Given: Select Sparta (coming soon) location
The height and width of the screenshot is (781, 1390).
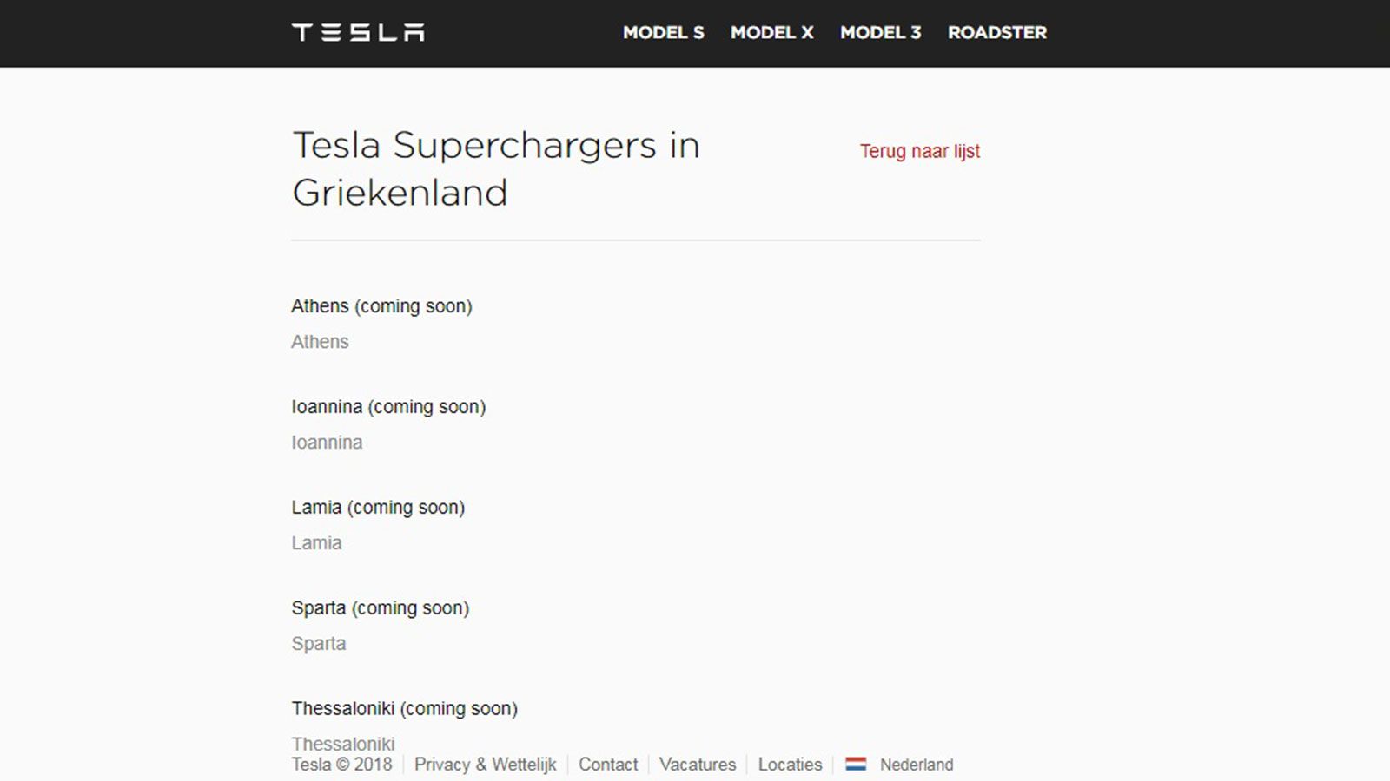Looking at the screenshot, I should pyautogui.click(x=380, y=608).
